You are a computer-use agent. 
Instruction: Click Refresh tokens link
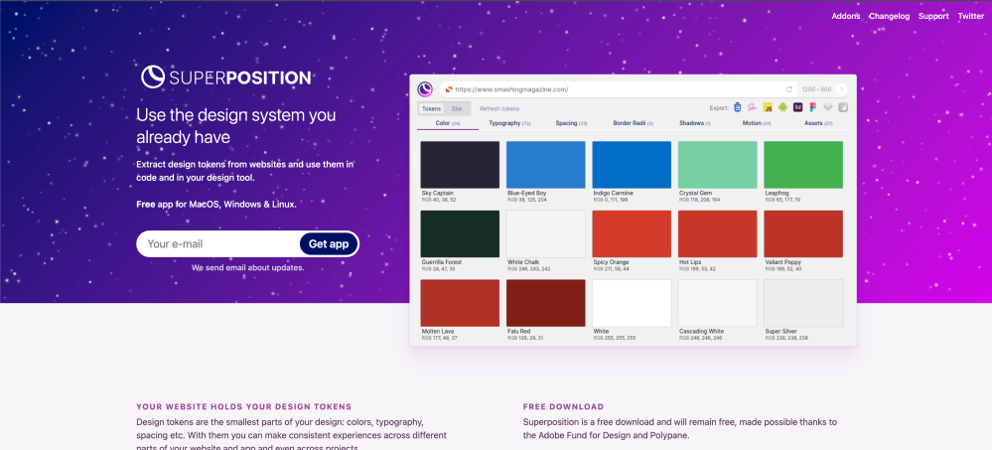(499, 109)
